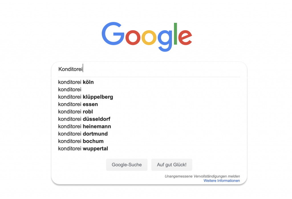Choose suggestion konditorei wuppertal

tap(149, 149)
